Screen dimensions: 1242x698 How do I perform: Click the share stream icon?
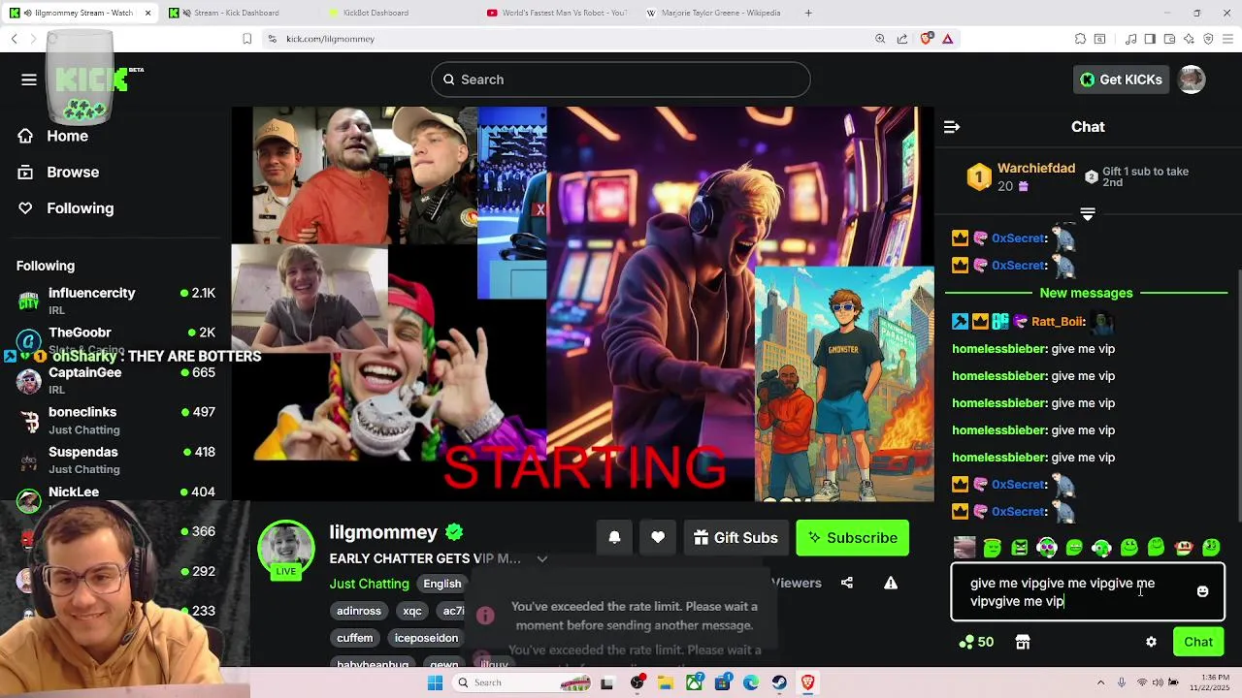[x=847, y=583]
